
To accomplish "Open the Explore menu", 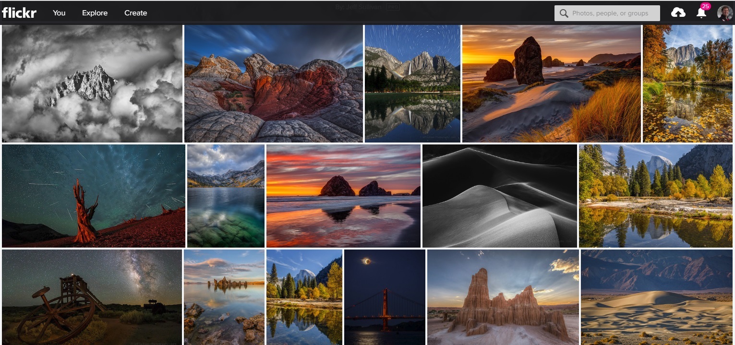I will (94, 13).
